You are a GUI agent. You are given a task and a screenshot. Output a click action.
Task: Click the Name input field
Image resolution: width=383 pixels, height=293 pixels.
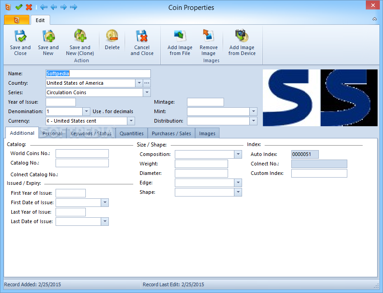98,73
